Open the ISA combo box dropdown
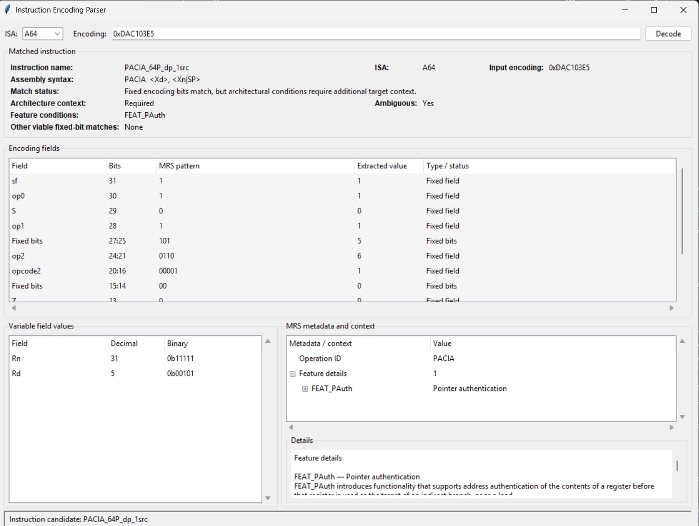 click(58, 34)
